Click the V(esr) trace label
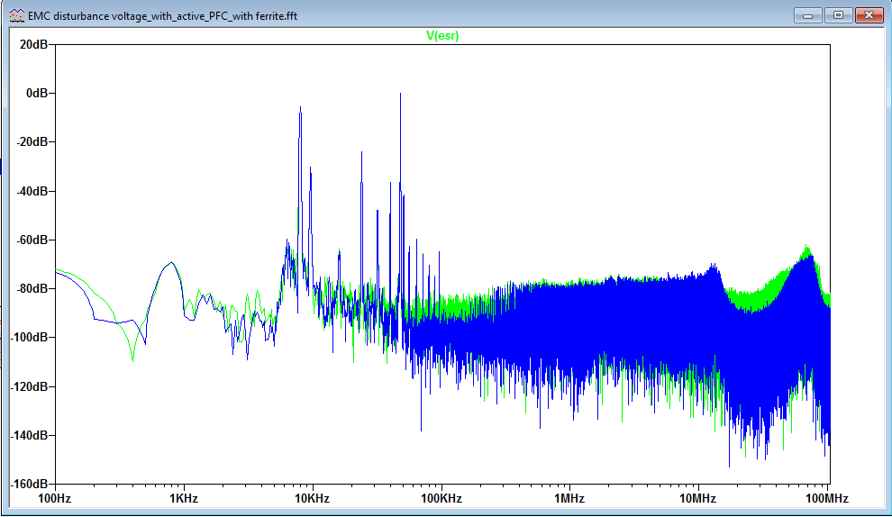Viewport: 892px width, 517px height. 442,35
